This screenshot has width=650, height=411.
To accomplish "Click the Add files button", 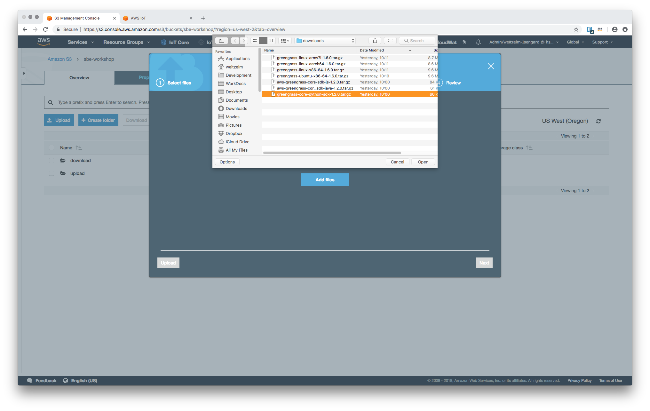I will coord(325,180).
